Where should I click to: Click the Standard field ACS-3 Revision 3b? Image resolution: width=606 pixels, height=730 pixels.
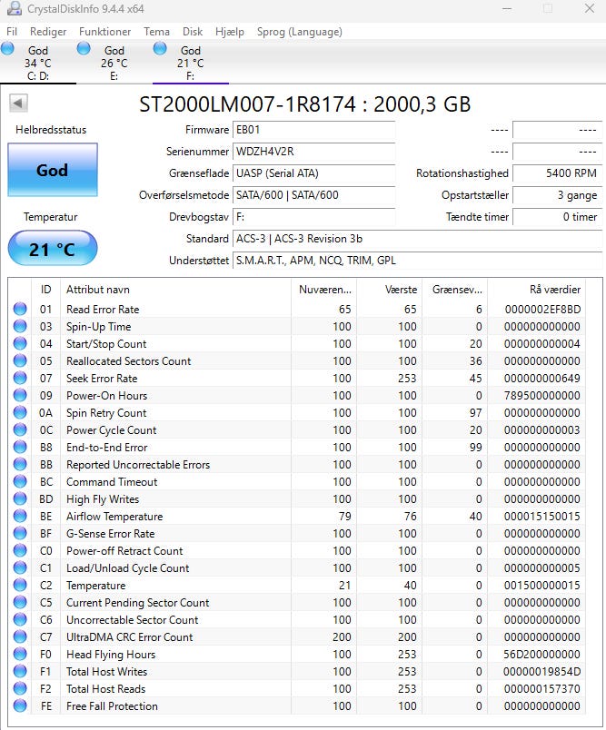click(417, 239)
